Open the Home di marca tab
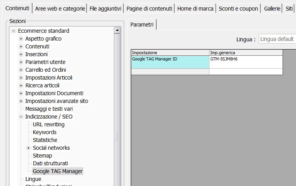Image resolution: width=296 pixels, height=186 pixels. click(195, 9)
